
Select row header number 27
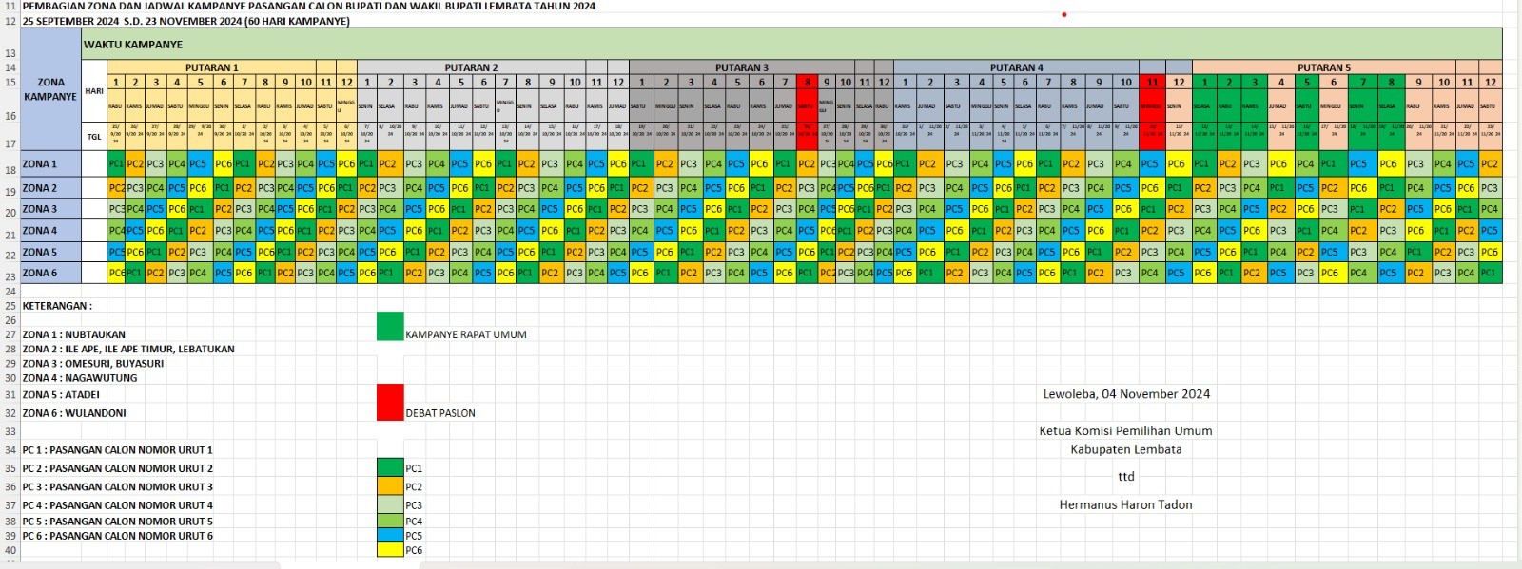click(x=10, y=334)
